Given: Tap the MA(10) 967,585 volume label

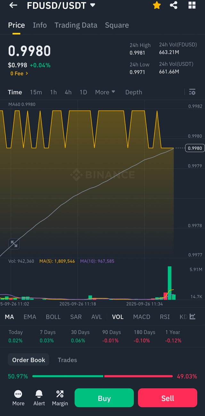Looking at the screenshot, I should tap(97, 261).
